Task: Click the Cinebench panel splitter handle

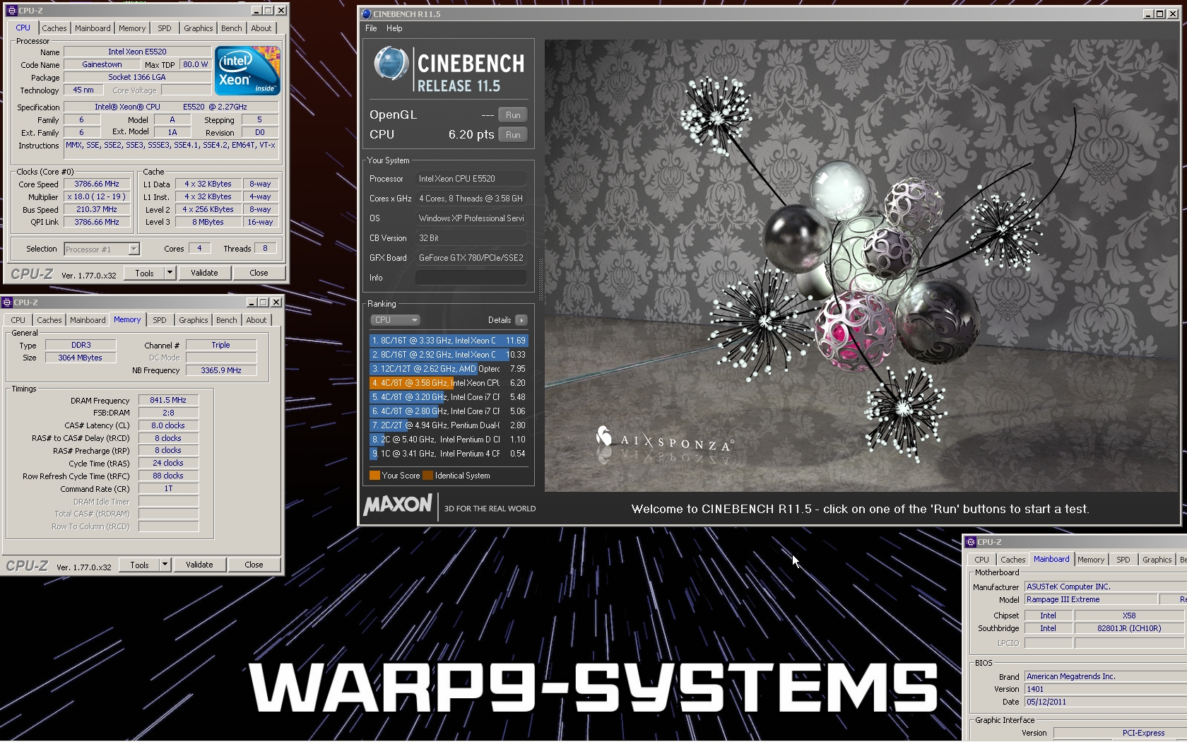Action: click(x=541, y=280)
